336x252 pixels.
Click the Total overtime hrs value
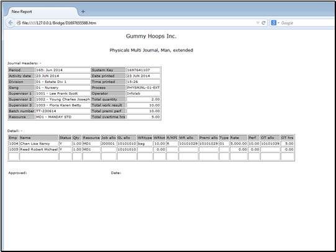143,117
